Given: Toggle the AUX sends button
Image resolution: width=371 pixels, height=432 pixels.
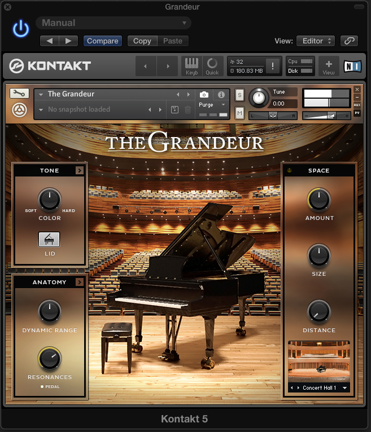Looking at the screenshot, I should [357, 105].
